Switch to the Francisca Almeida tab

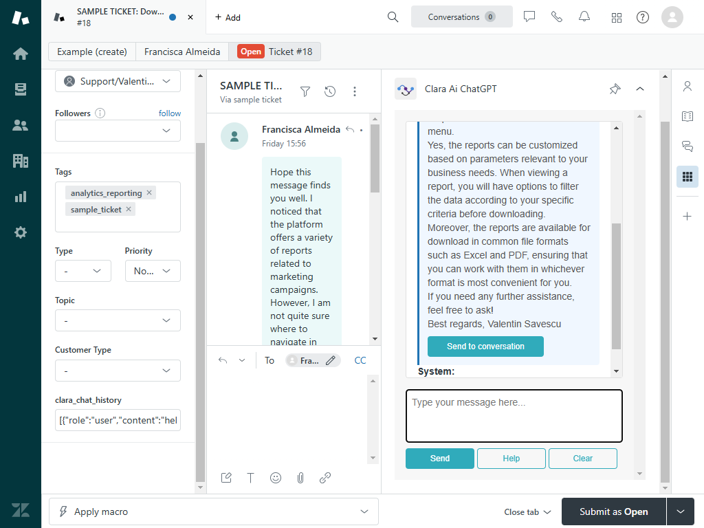182,52
